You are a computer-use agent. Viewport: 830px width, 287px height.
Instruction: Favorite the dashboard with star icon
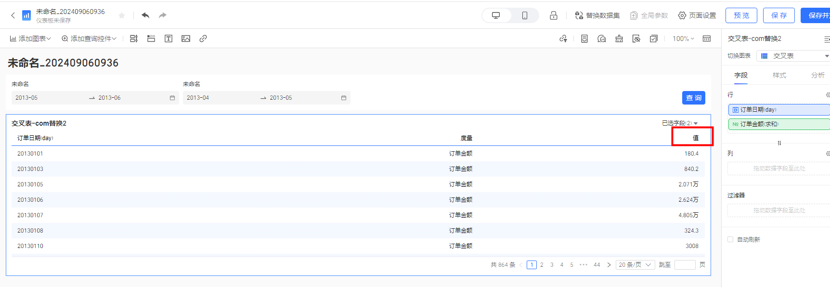point(122,15)
